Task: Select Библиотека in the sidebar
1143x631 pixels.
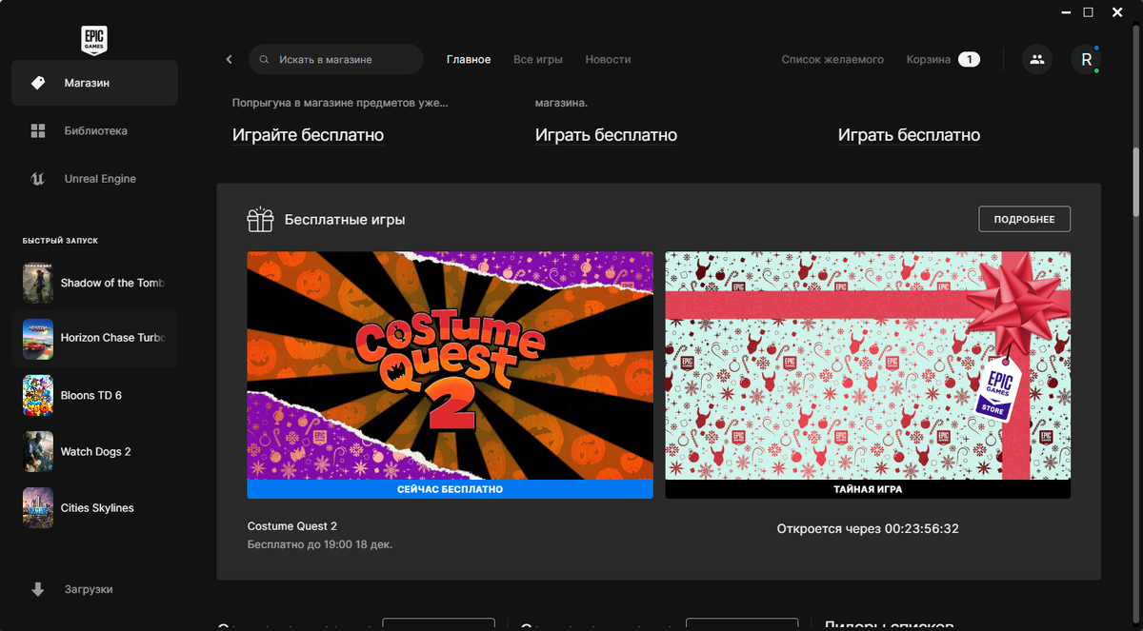Action: tap(94, 130)
